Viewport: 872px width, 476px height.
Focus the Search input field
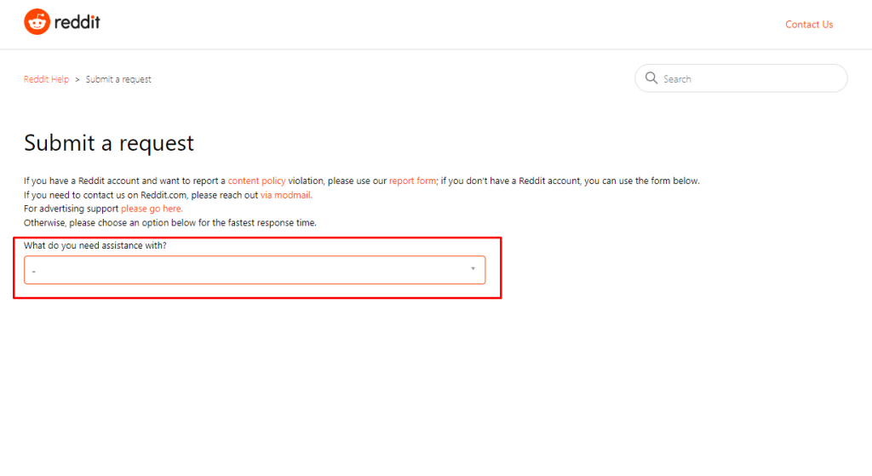[741, 78]
